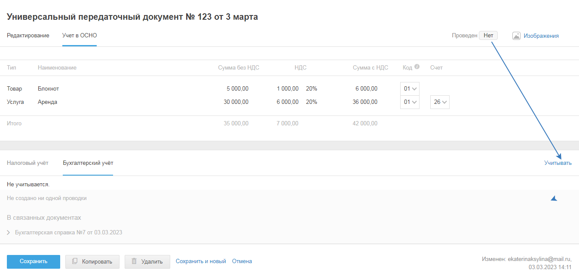Toggle the Проведен status switch showing Нет
The image size is (579, 276).
pos(488,36)
